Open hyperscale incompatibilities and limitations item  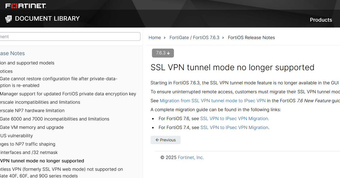click(x=40, y=102)
